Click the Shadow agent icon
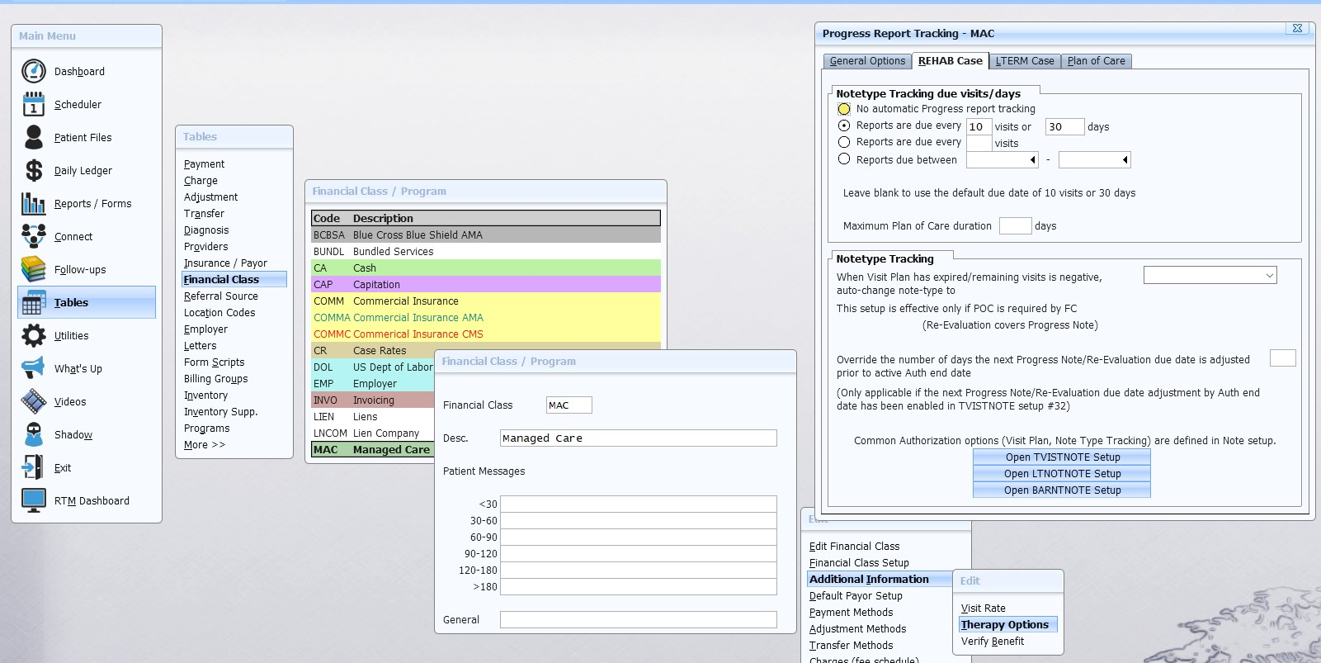 pos(34,434)
